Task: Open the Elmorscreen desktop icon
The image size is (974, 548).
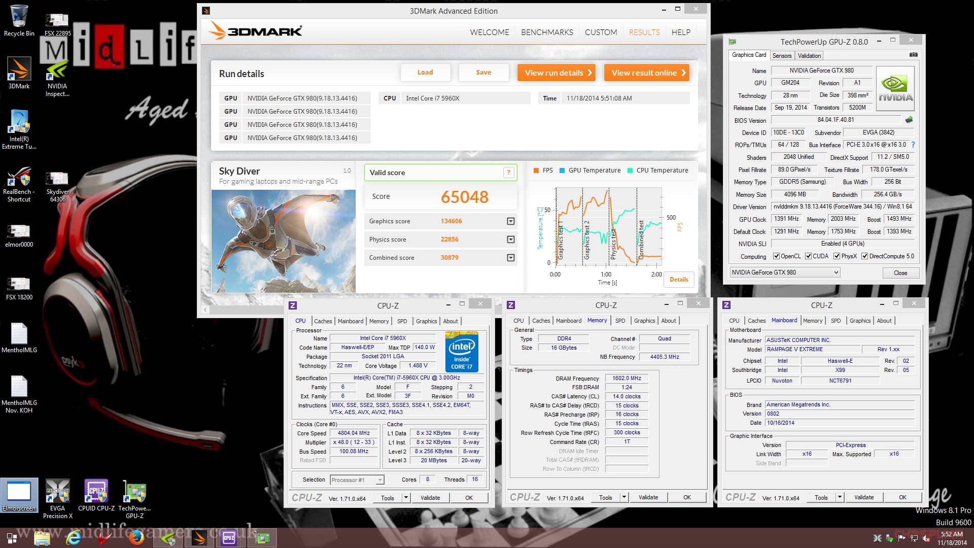Action: click(19, 495)
